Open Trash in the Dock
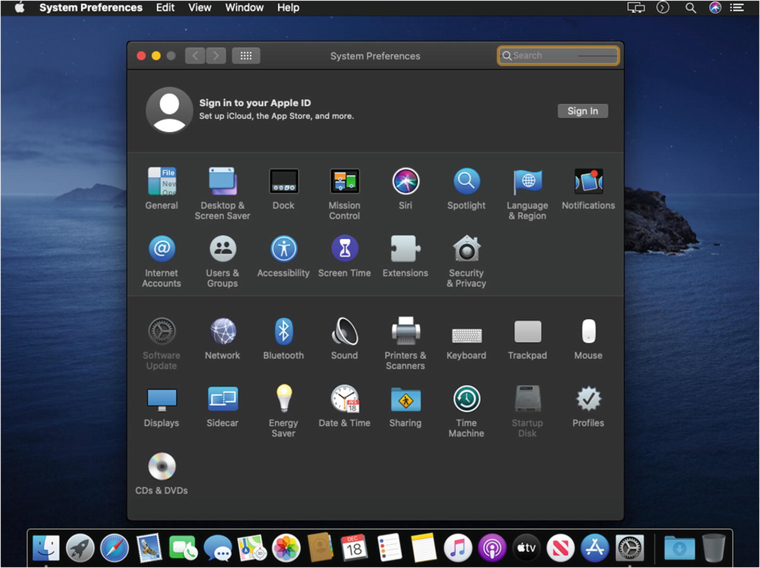The image size is (760, 568). click(714, 548)
